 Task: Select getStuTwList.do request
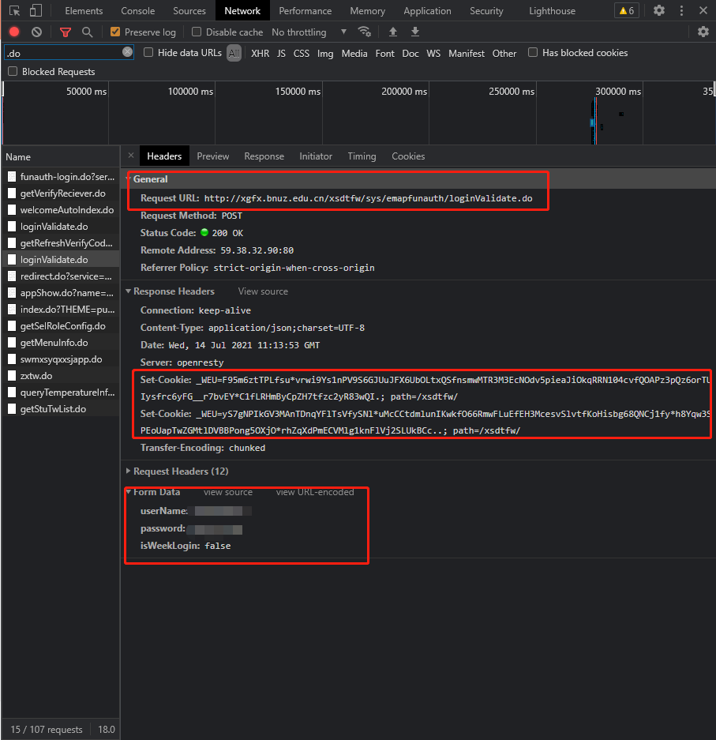(x=60, y=409)
